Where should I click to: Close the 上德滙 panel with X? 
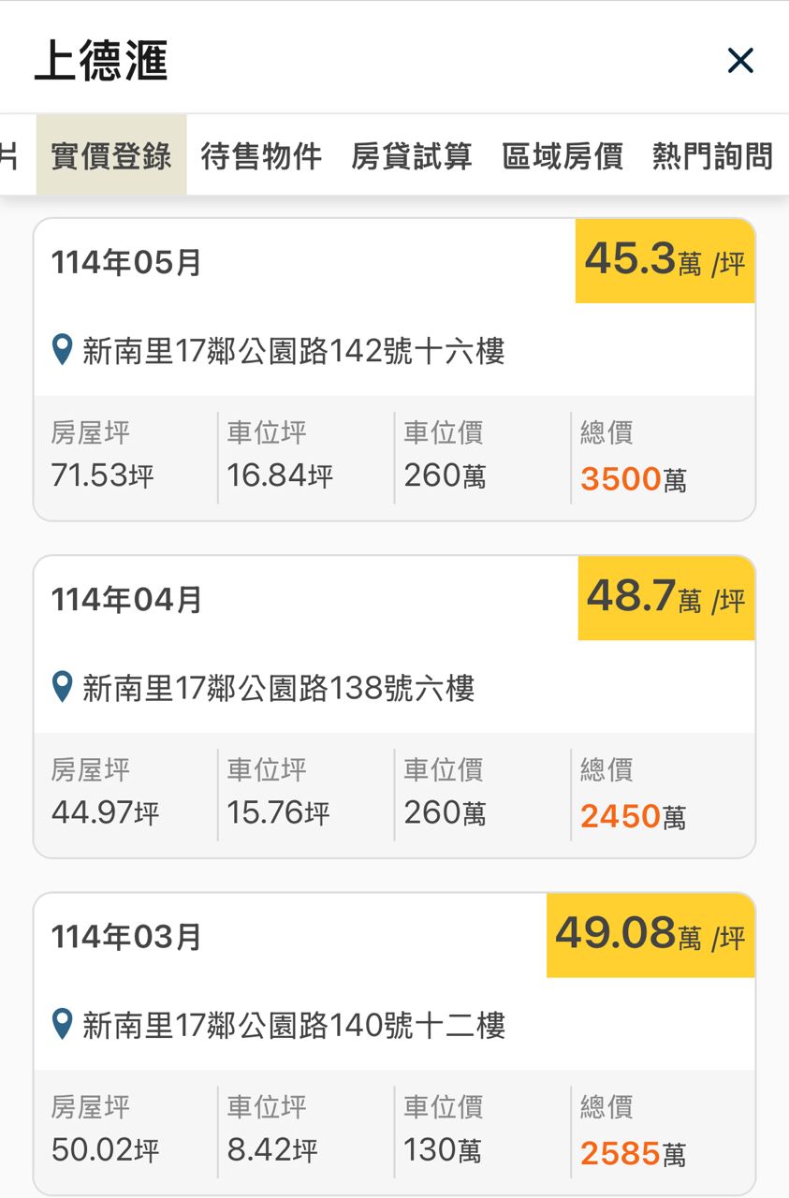coord(740,61)
